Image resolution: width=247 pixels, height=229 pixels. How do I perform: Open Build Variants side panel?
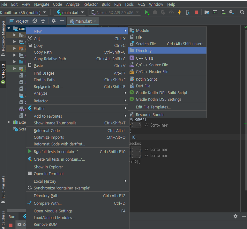click(x=3, y=189)
